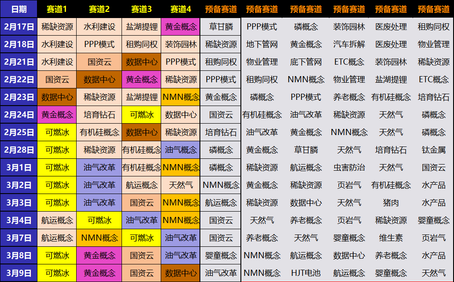This screenshot has height=282, width=454.
Task: Click NMN概念 in the 3月7日 row
Action: point(99,238)
